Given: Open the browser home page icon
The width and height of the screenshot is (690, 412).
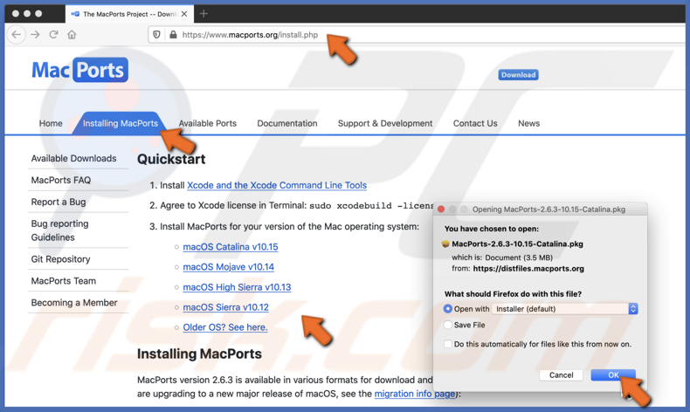Looking at the screenshot, I should [x=72, y=34].
